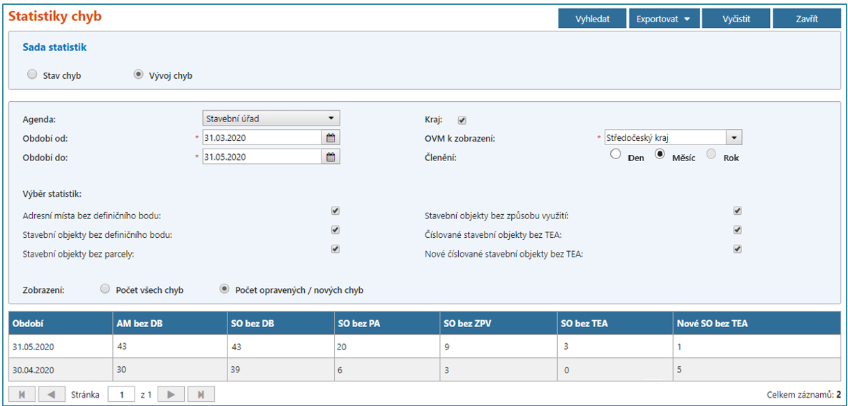Choose Den as the Členění option
This screenshot has height=406, width=848.
coord(616,155)
